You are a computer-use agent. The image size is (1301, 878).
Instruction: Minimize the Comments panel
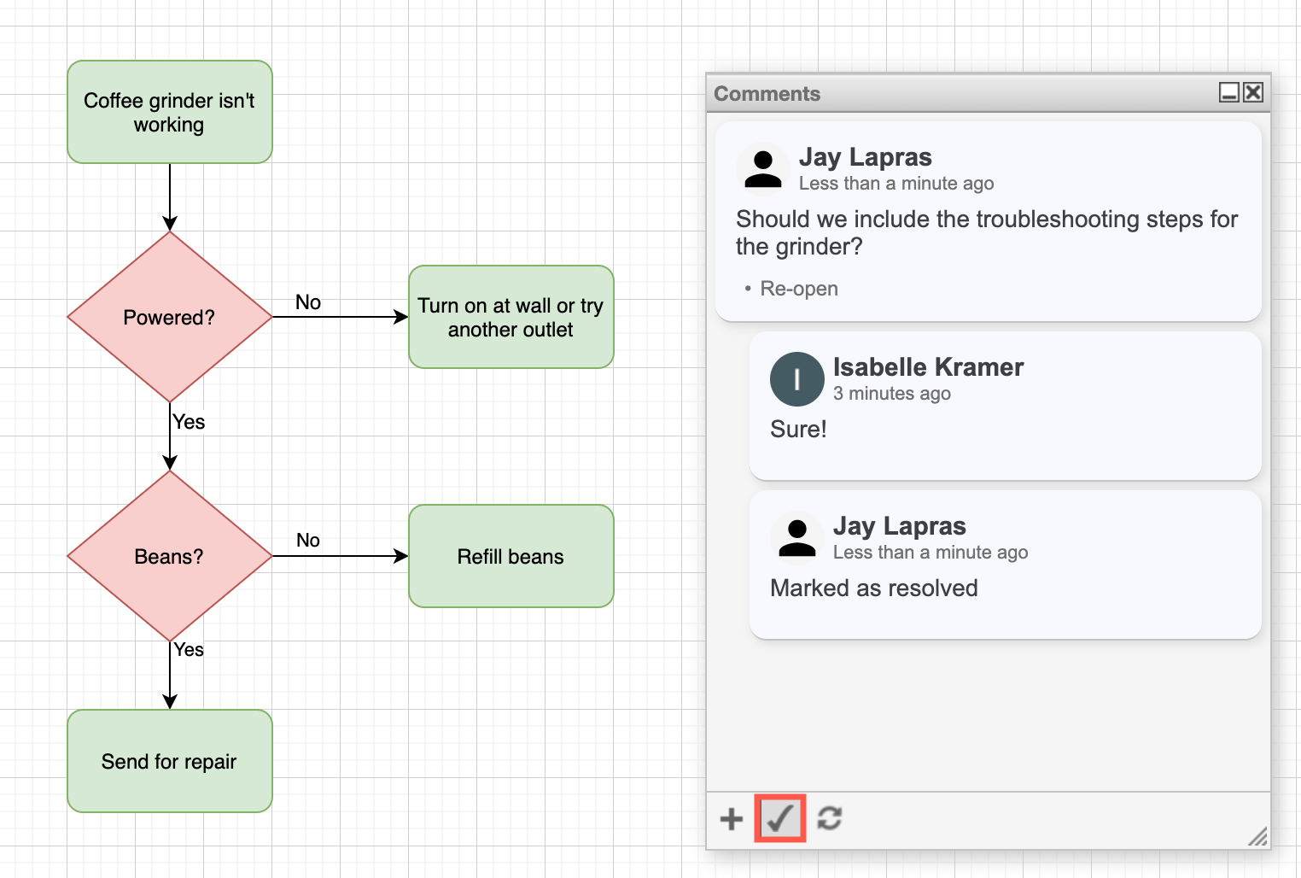coord(1228,92)
